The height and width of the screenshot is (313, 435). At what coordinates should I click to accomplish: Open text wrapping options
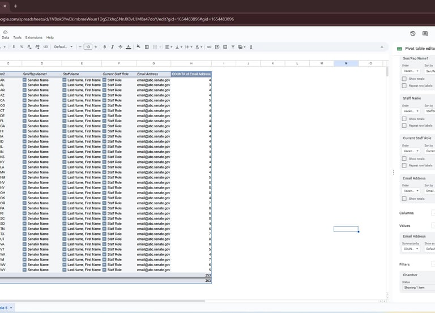pos(189,47)
